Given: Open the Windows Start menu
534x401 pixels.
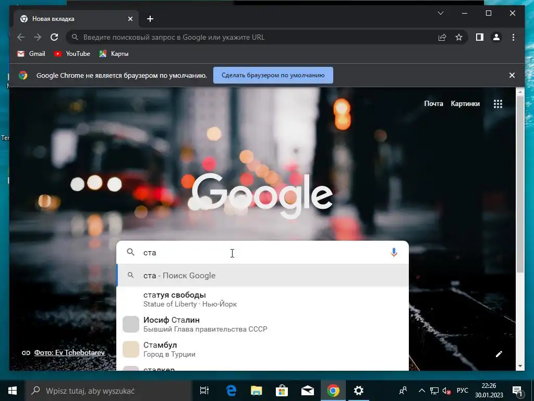Looking at the screenshot, I should pos(13,391).
